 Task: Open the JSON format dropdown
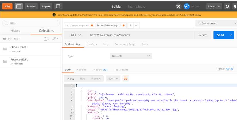point(113,78)
